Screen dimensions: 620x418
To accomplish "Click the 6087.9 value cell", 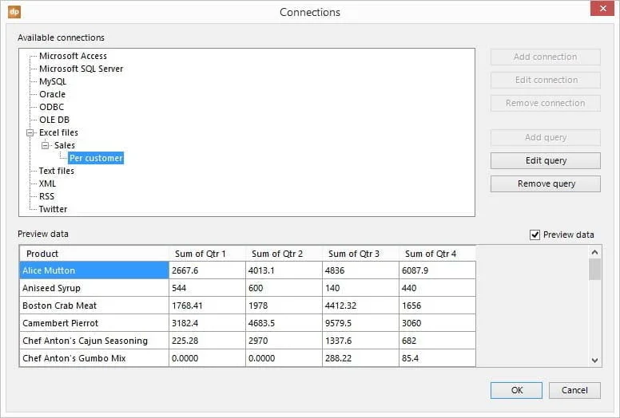I will 437,270.
